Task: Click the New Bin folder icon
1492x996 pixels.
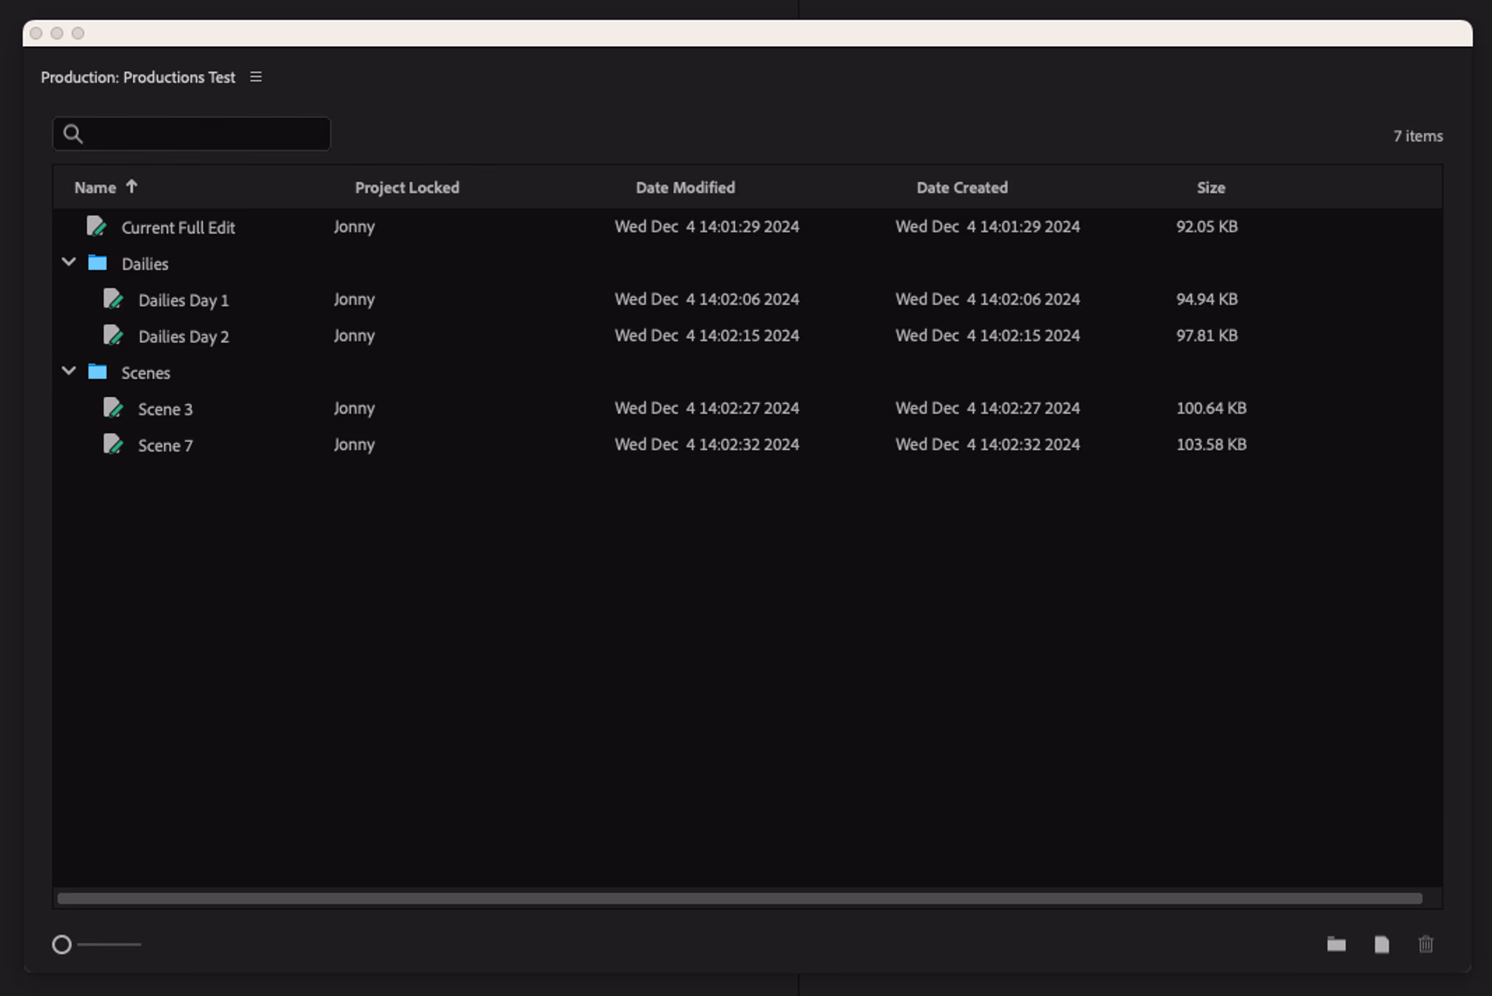Action: pyautogui.click(x=1337, y=944)
